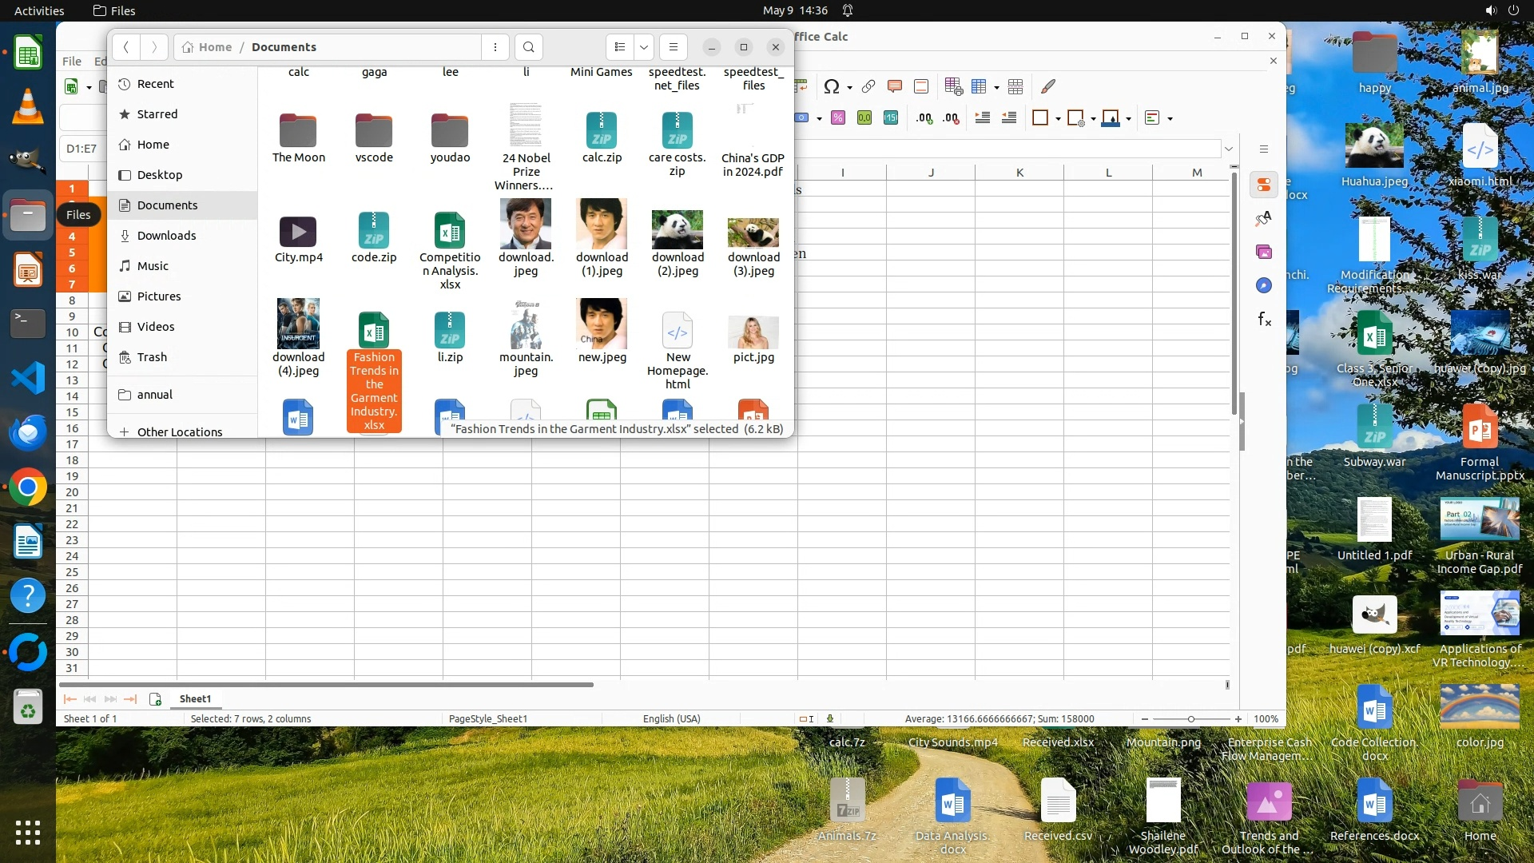This screenshot has height=863, width=1534.
Task: Format selection as percent
Action: click(x=838, y=118)
